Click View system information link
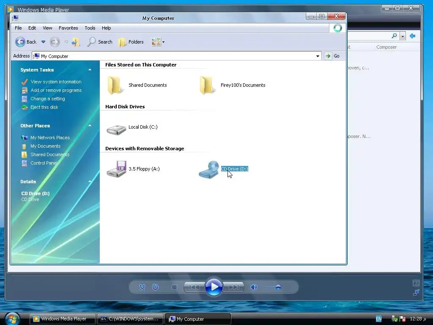 point(56,82)
